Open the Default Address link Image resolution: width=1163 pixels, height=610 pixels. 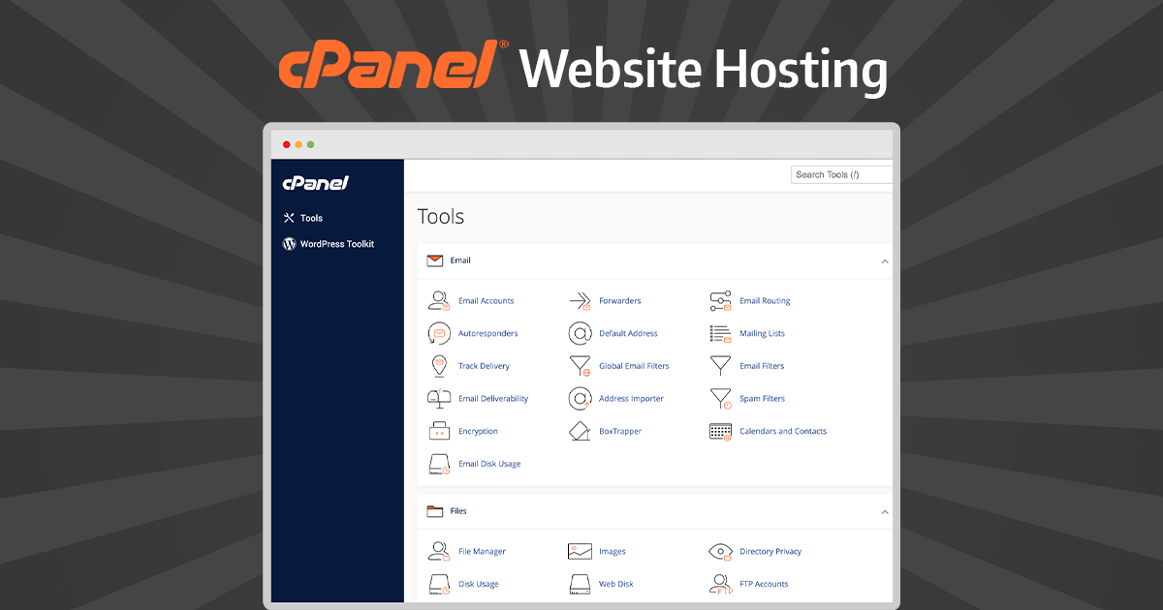click(x=628, y=333)
